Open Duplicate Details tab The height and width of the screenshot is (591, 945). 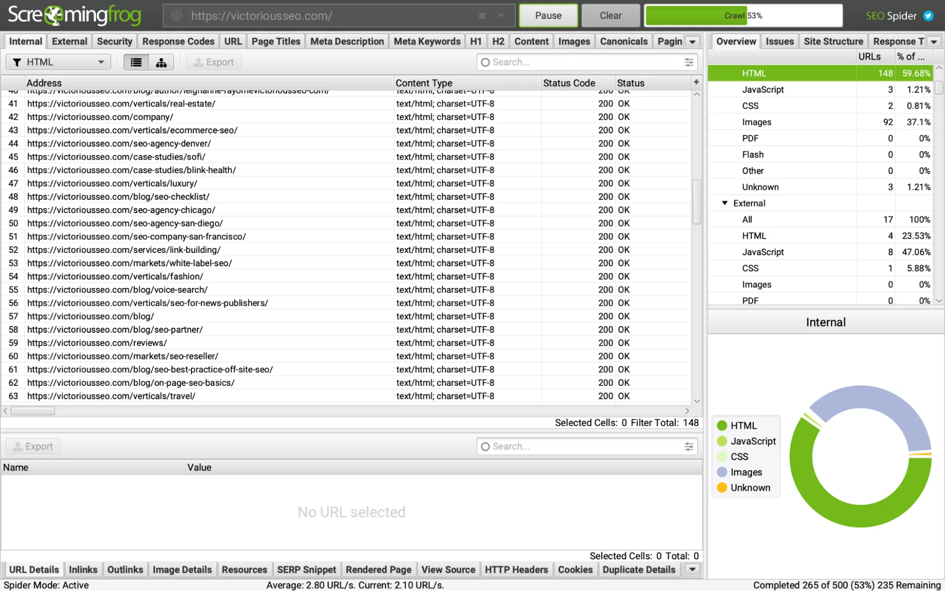pyautogui.click(x=639, y=569)
